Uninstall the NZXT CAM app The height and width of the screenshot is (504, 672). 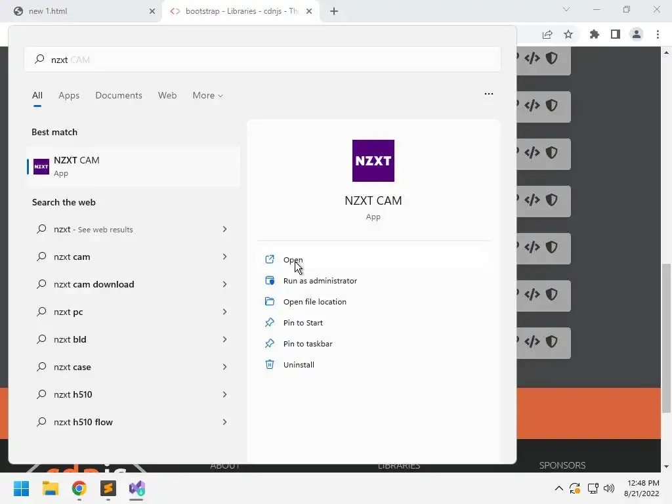click(x=299, y=365)
